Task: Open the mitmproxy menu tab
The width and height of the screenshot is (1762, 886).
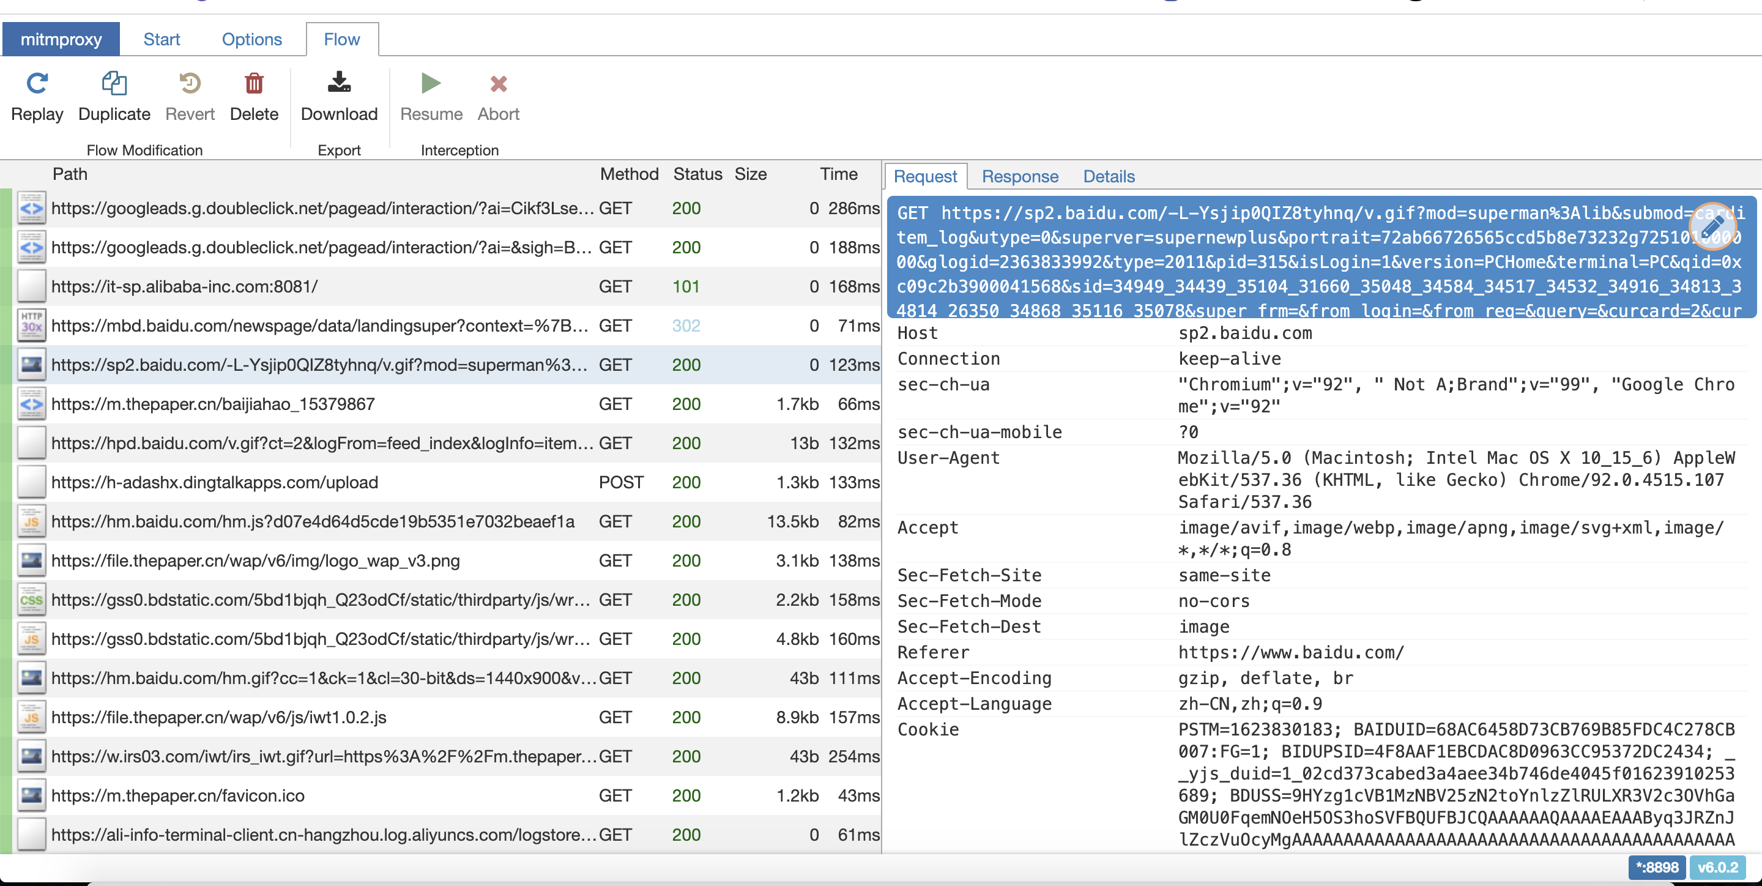Action: tap(61, 39)
